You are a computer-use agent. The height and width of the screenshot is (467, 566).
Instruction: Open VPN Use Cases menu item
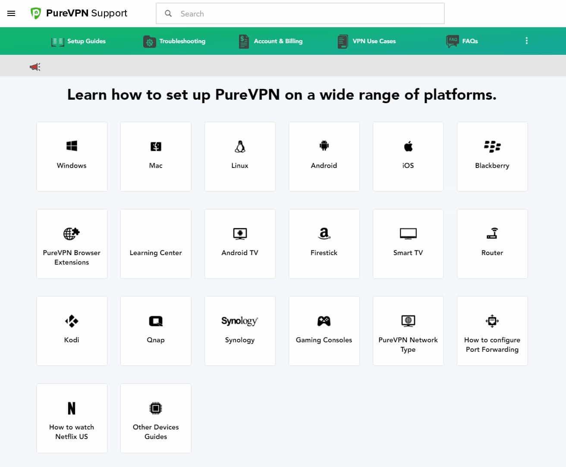(x=374, y=41)
